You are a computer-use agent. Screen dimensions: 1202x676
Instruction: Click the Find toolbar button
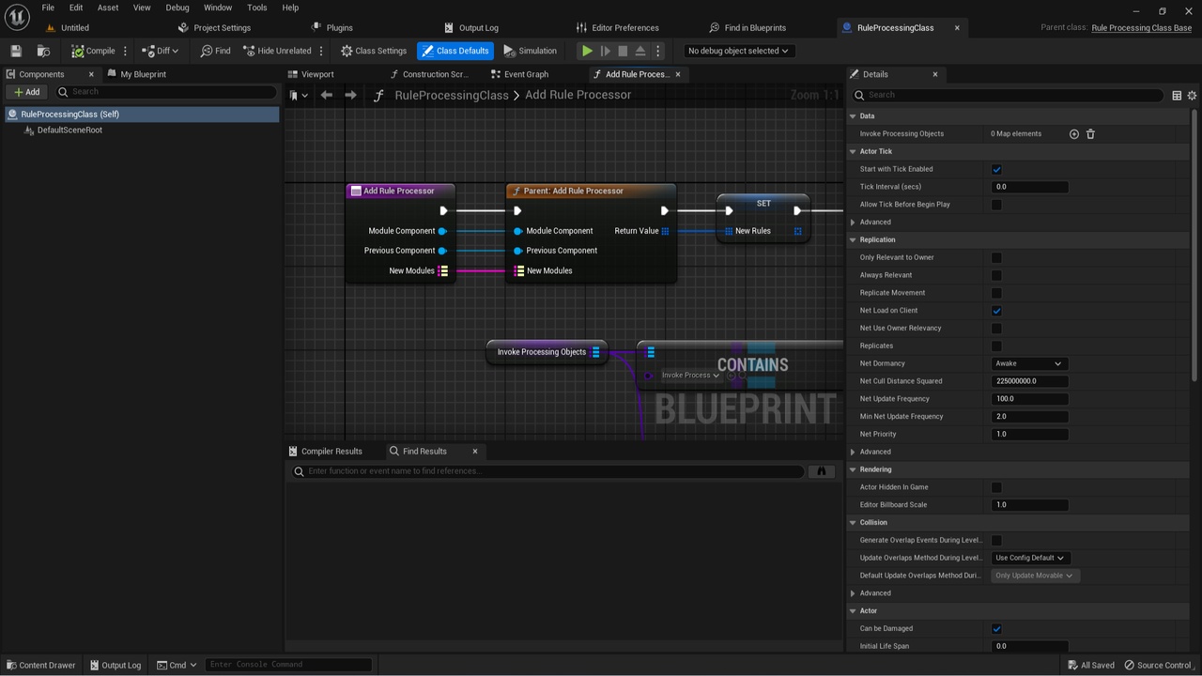click(x=215, y=51)
